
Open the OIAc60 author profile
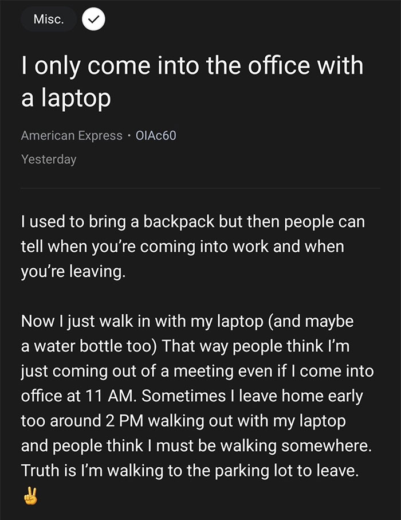[155, 136]
